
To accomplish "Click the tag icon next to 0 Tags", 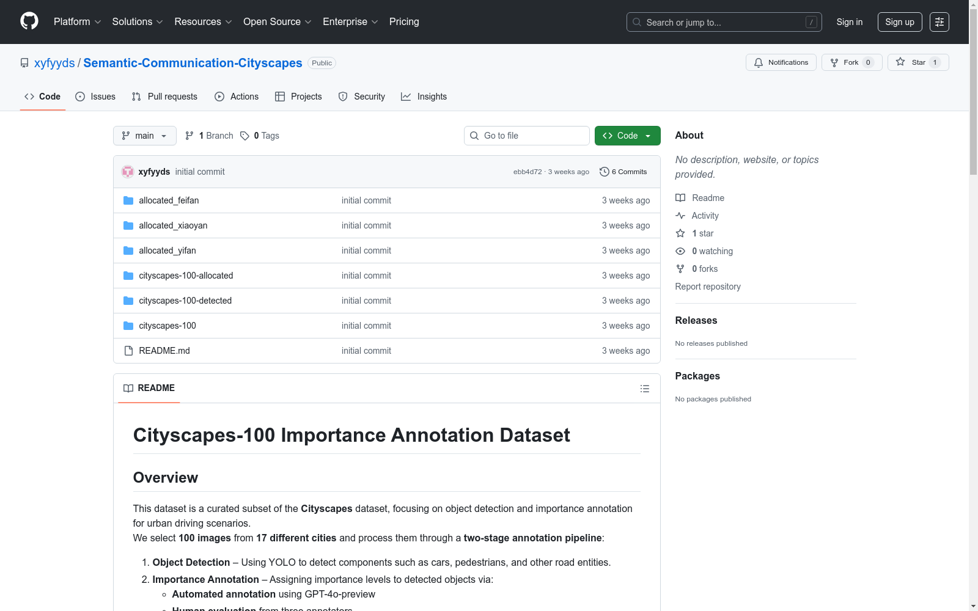I will 244,136.
